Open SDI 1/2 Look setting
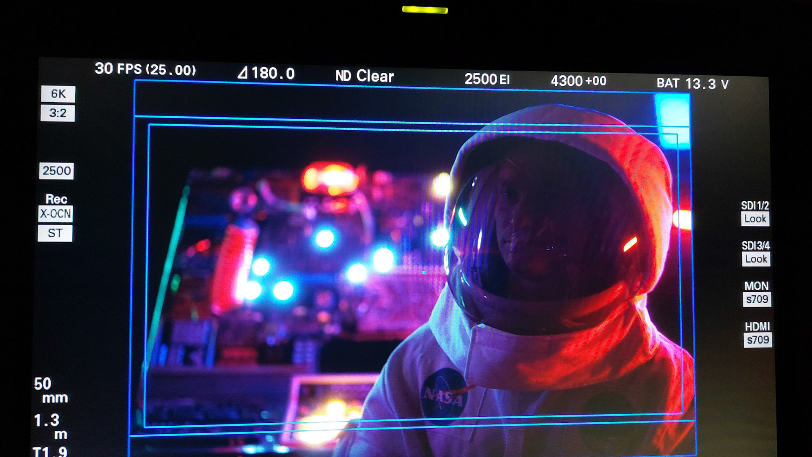Screen dimensions: 812x457 coord(755,219)
